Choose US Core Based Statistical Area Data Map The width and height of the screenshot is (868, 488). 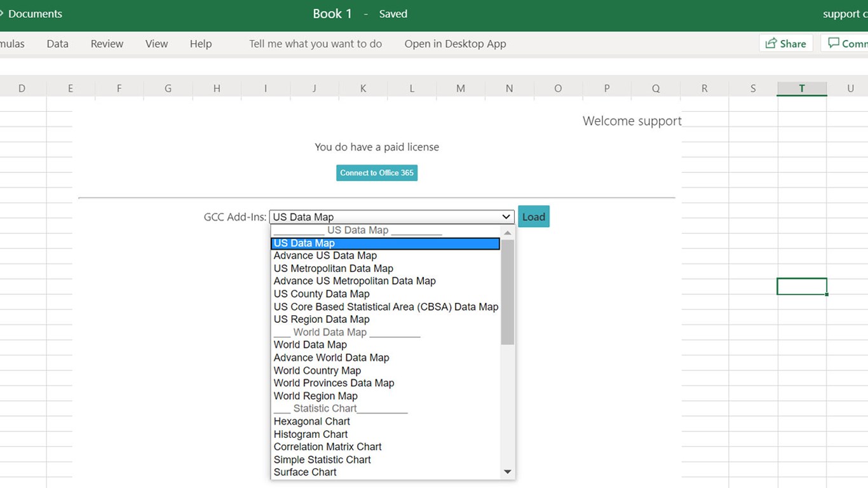[386, 307]
